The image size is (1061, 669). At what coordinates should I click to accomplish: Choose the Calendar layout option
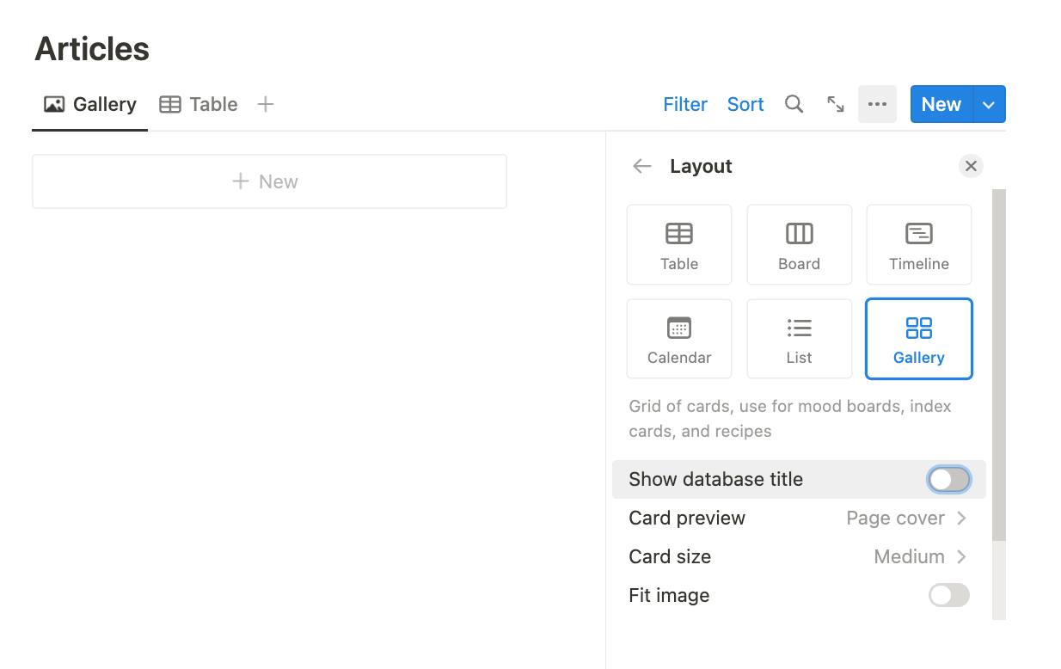coord(679,339)
